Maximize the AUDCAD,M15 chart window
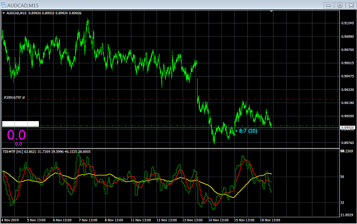 340,5
